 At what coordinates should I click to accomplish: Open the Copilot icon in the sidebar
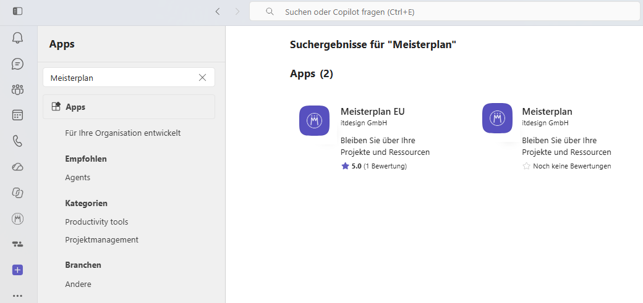click(18, 193)
